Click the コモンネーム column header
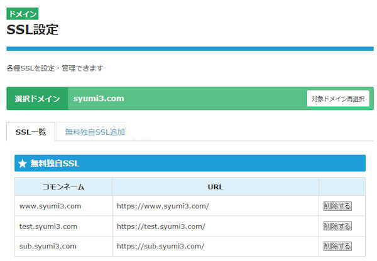 [63, 187]
